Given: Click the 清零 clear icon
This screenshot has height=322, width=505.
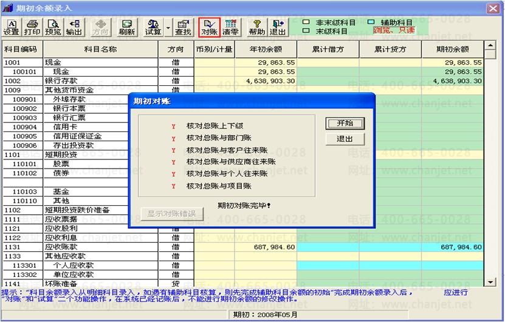Looking at the screenshot, I should [230, 27].
